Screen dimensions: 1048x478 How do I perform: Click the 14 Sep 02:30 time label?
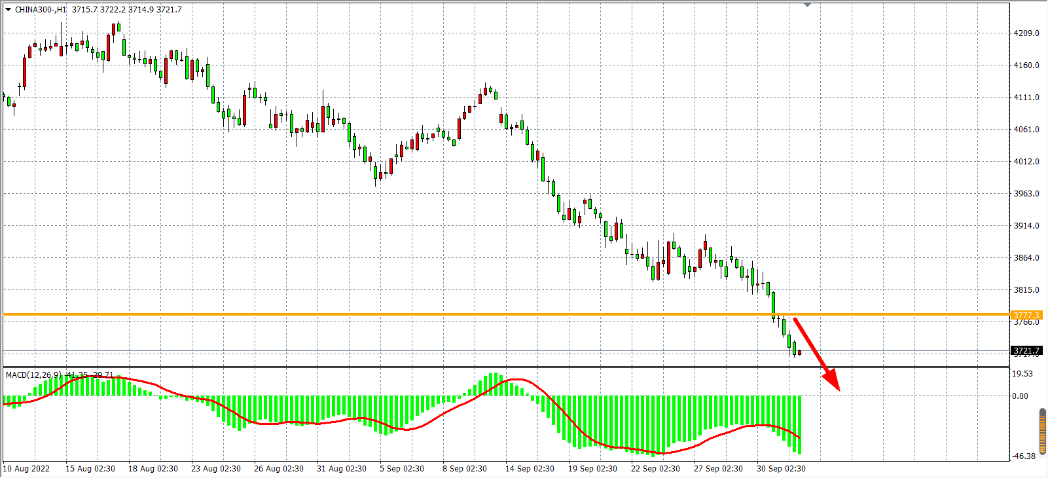[x=530, y=469]
